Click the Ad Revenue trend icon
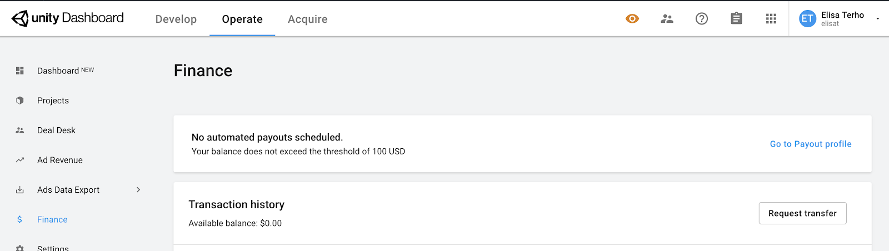Screen dimensions: 889x251 [x=20, y=160]
